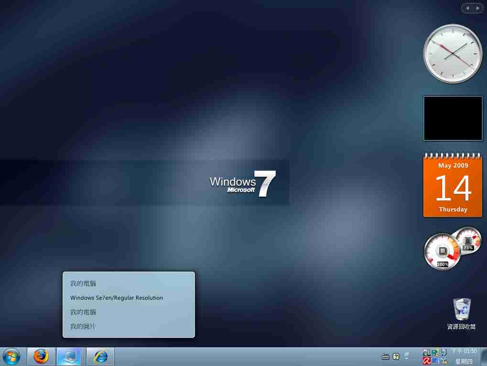
Task: Click the sidebar previous gadgets arrow
Action: click(x=467, y=8)
